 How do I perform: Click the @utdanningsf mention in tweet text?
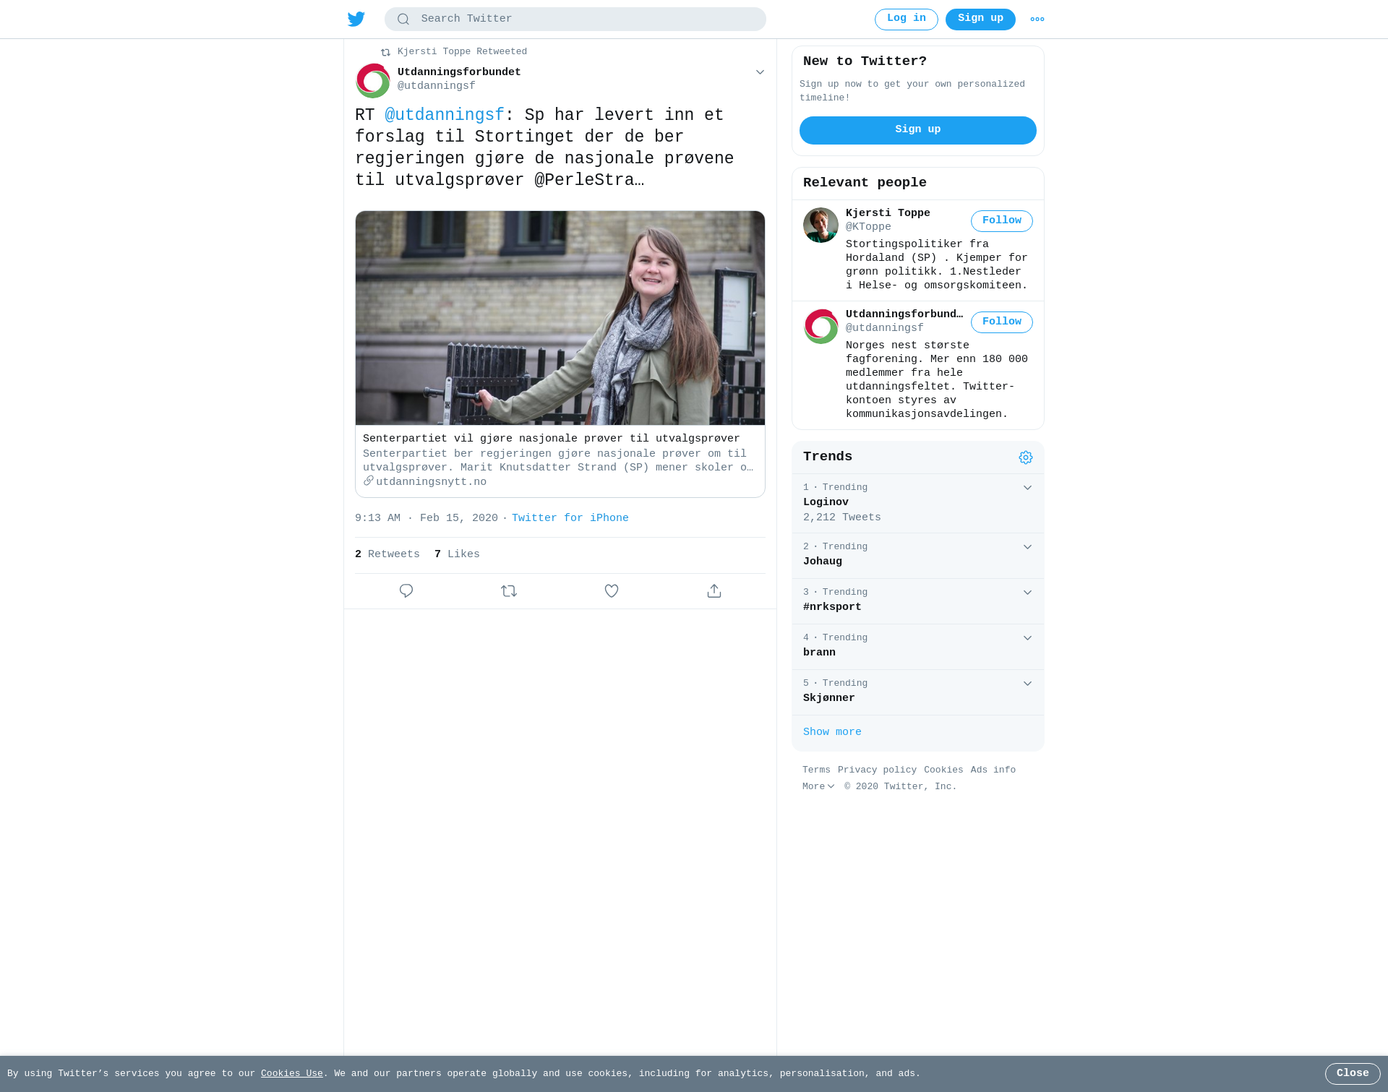445,116
